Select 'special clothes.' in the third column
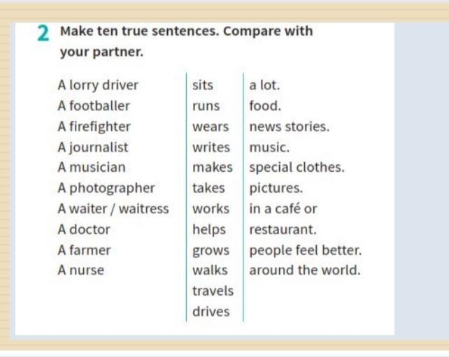The width and height of the screenshot is (449, 357). (x=297, y=168)
